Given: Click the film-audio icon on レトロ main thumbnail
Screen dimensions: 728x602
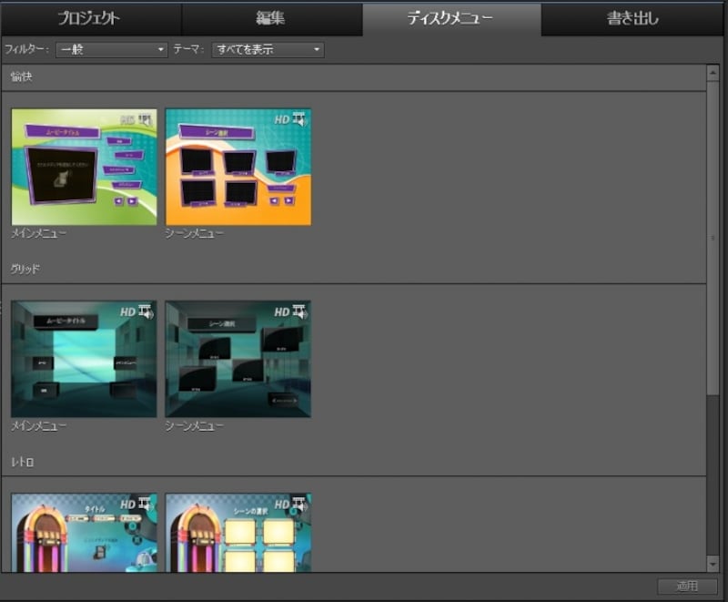Looking at the screenshot, I should point(145,505).
